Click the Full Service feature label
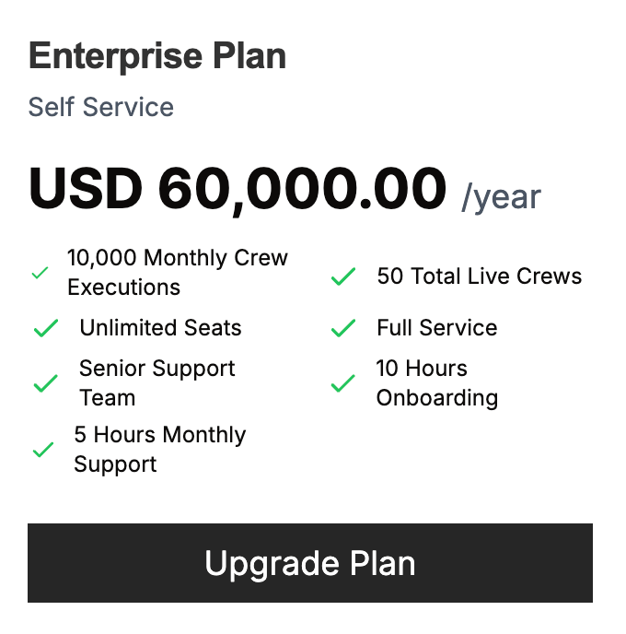 pyautogui.click(x=436, y=328)
